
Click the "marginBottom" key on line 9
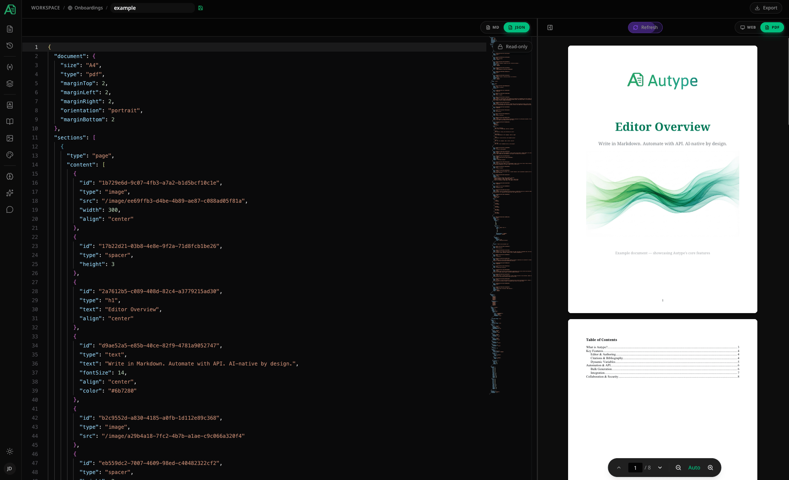83,119
